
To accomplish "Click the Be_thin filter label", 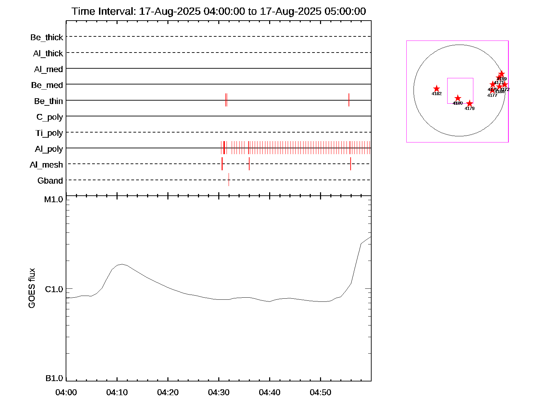I will point(48,101).
